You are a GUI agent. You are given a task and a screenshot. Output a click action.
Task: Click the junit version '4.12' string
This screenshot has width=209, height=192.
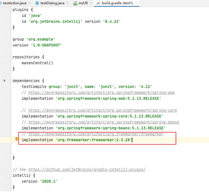pyautogui.click(x=145, y=87)
